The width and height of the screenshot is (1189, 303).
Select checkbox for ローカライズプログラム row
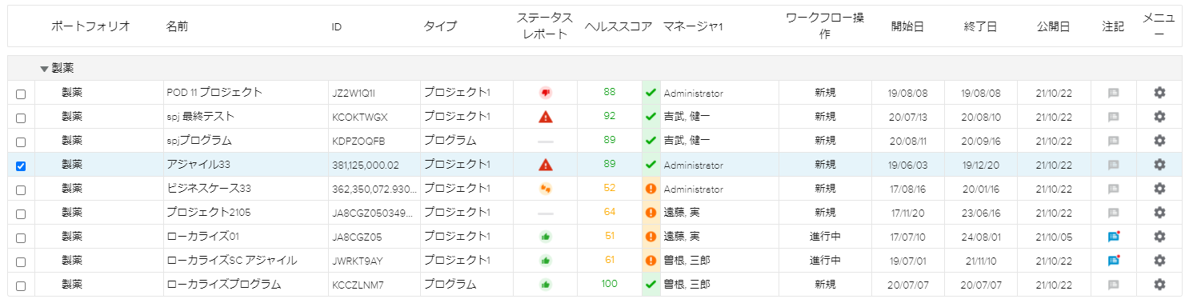[x=21, y=286]
